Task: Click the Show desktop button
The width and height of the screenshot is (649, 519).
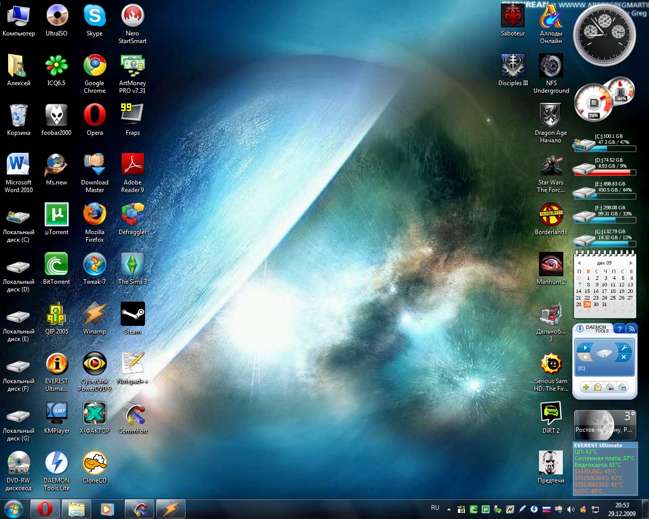Action: point(645,509)
